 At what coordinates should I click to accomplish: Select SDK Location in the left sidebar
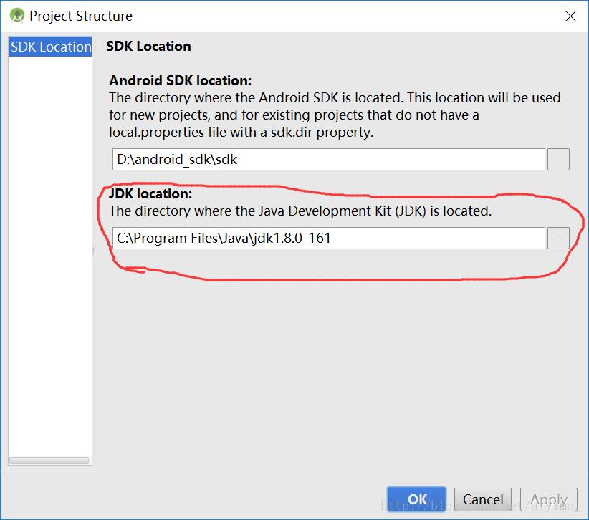point(50,47)
